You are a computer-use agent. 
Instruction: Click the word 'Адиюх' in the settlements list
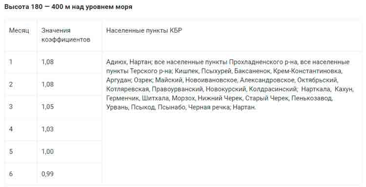tap(116, 62)
